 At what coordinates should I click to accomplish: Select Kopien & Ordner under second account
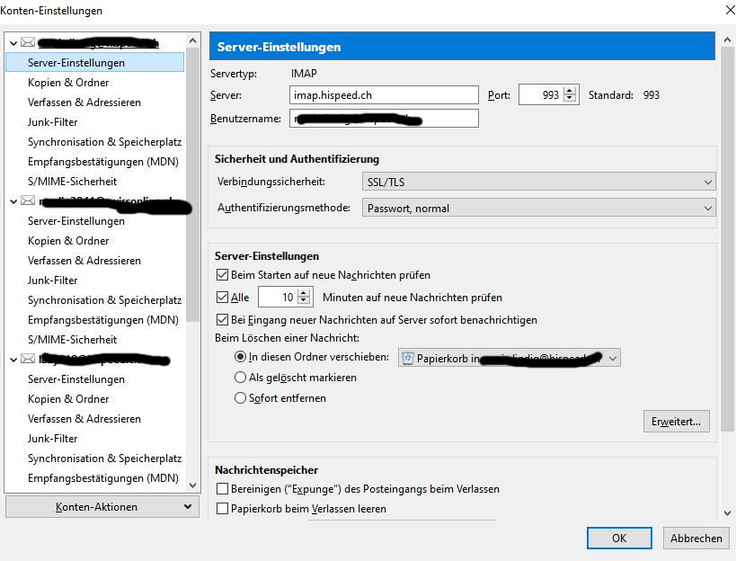coord(68,241)
